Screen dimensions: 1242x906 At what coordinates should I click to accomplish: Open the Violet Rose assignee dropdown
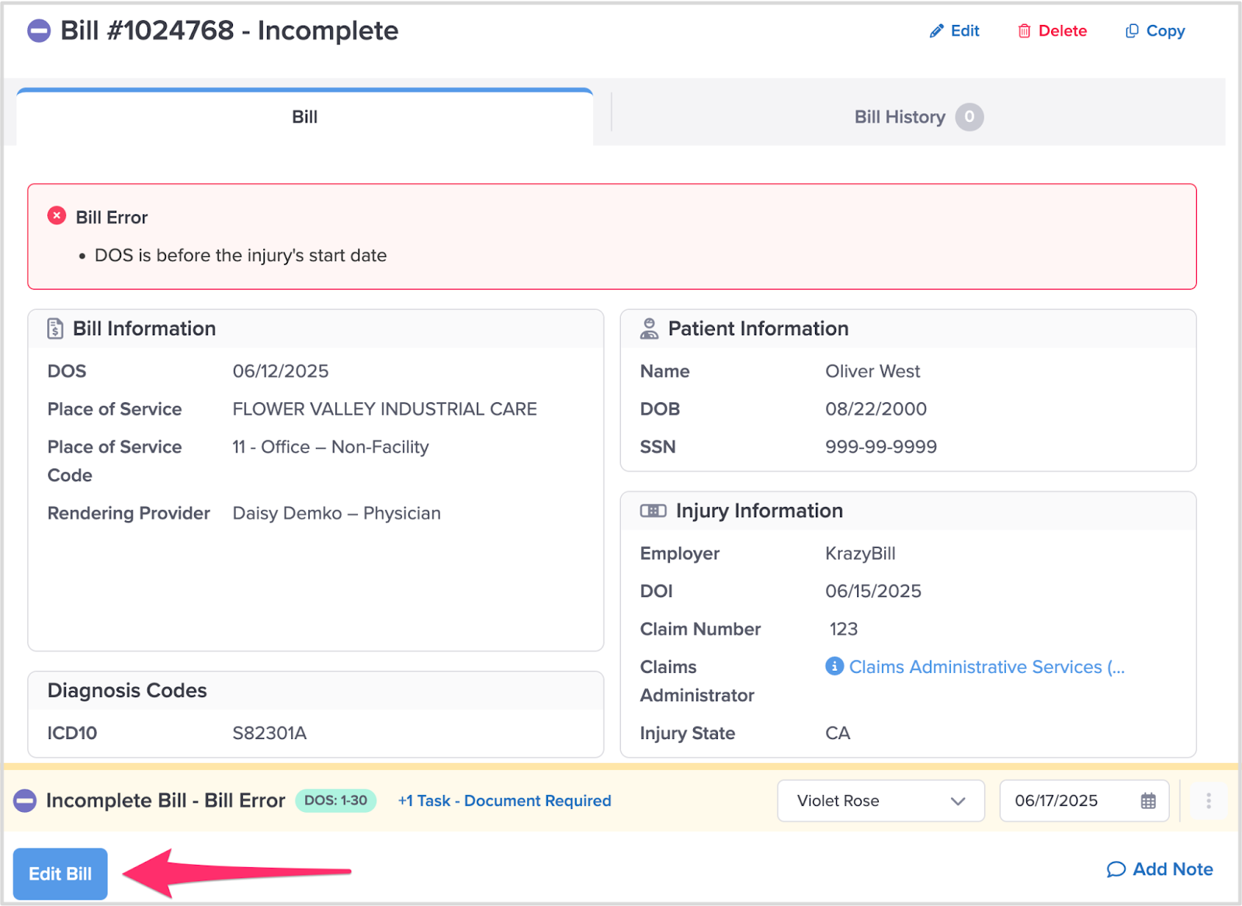881,800
